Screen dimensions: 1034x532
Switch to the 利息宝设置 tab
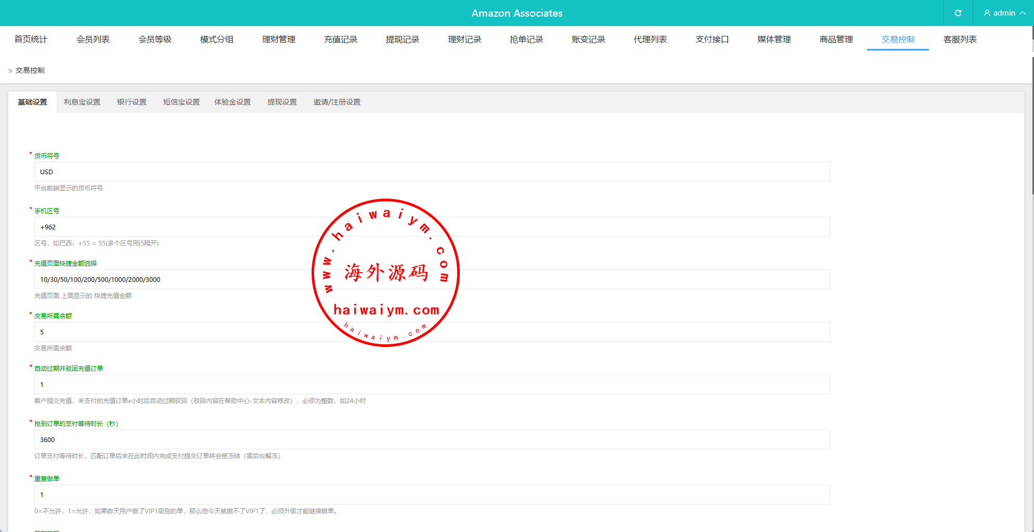[x=82, y=102]
